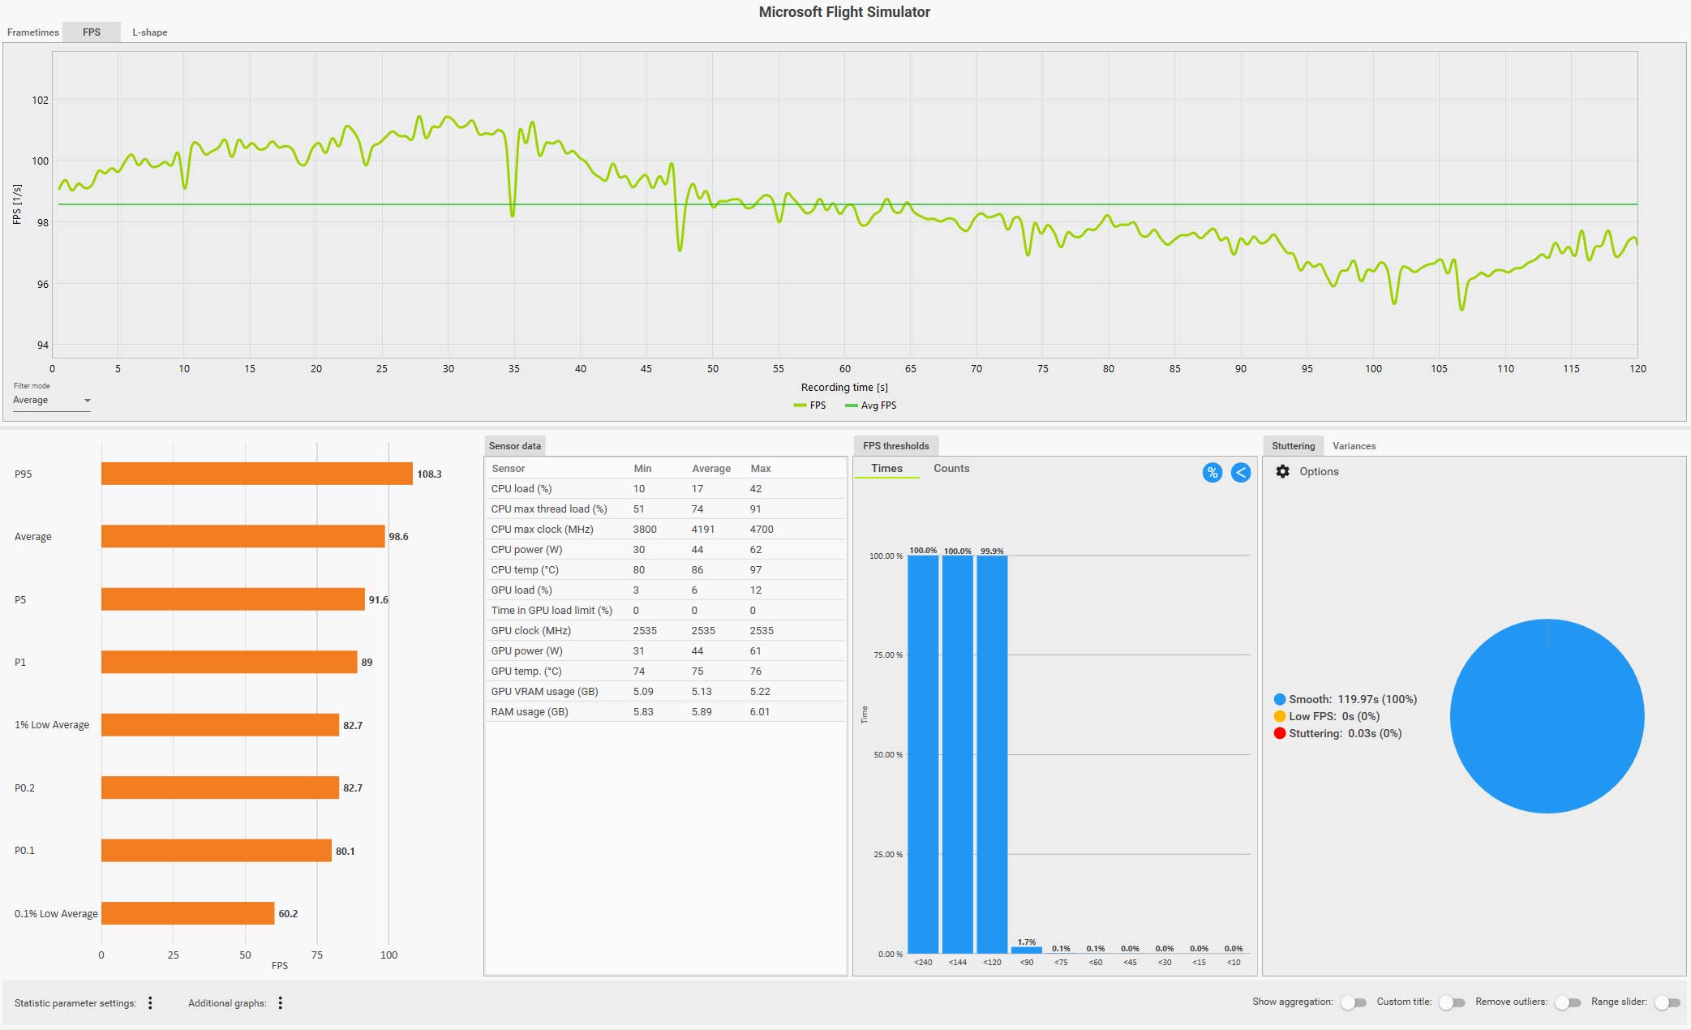
Task: Switch to the Variances tab
Action: click(x=1354, y=446)
